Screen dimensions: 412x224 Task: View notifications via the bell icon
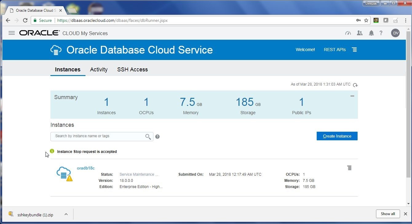pyautogui.click(x=371, y=33)
